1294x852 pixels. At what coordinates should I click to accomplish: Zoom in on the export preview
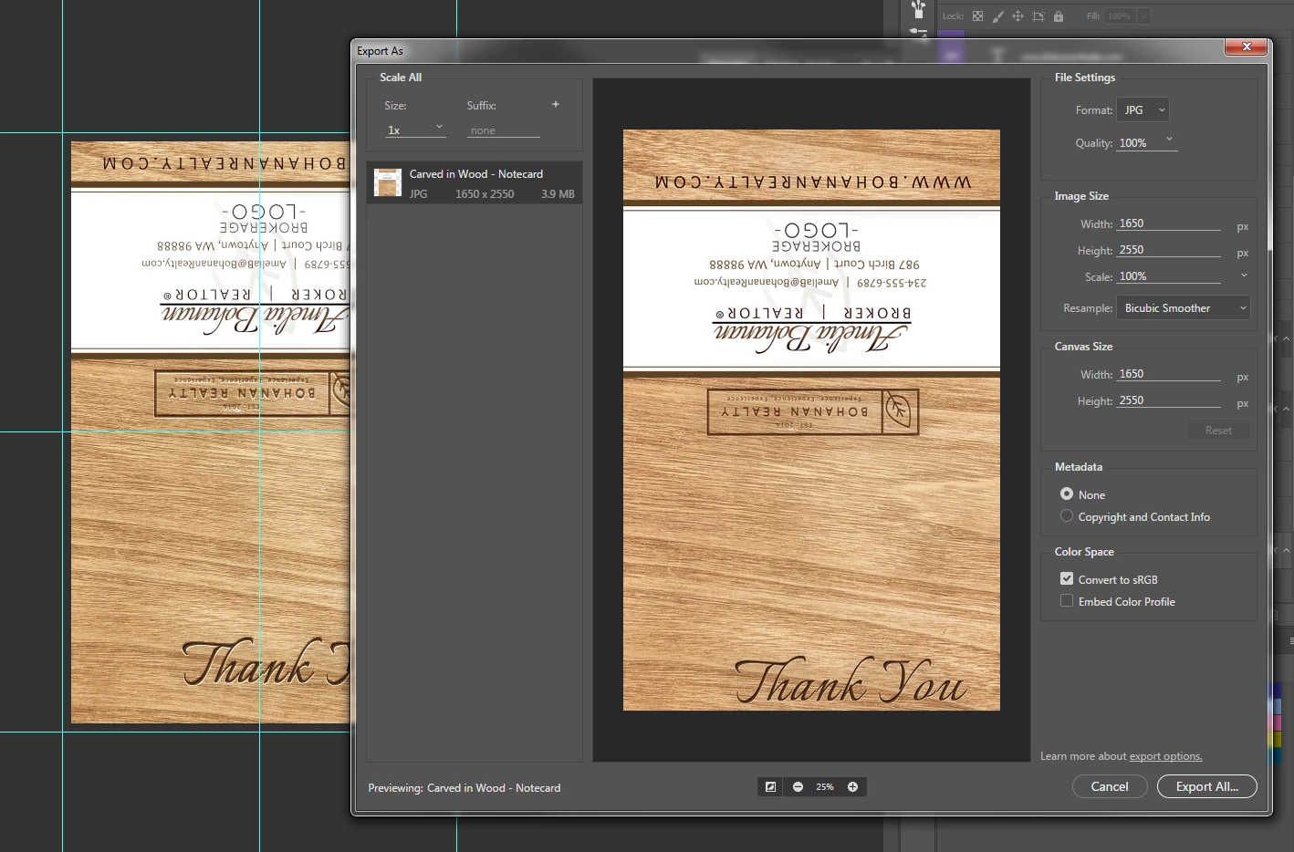click(852, 786)
